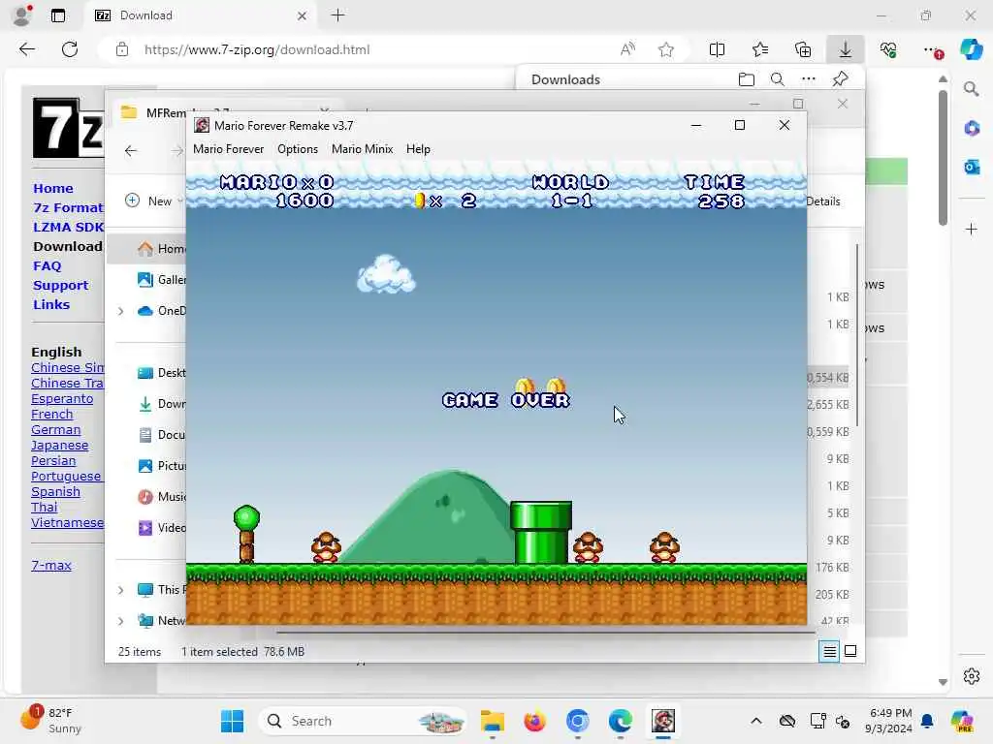The width and height of the screenshot is (993, 744).
Task: Open Edge sidebar settings gear
Action: 971,676
